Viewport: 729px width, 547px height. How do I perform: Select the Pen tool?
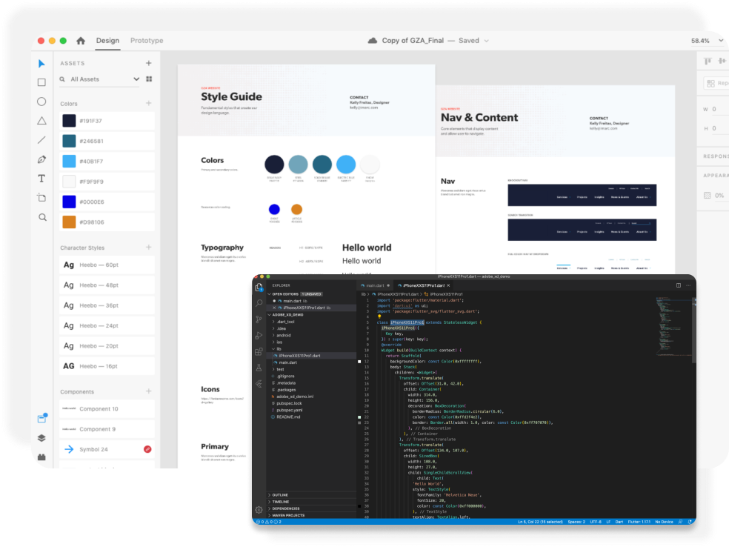click(x=42, y=159)
